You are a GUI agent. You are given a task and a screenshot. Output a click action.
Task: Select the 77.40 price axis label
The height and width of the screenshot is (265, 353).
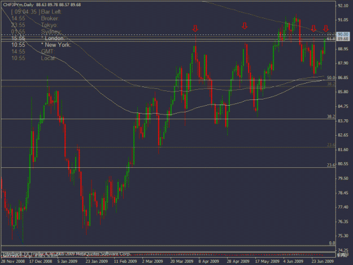tap(343, 207)
